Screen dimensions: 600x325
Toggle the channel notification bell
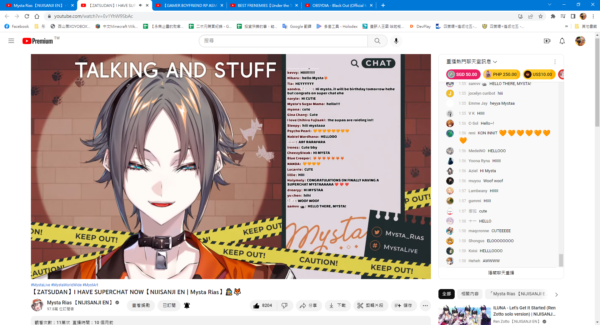click(x=187, y=305)
